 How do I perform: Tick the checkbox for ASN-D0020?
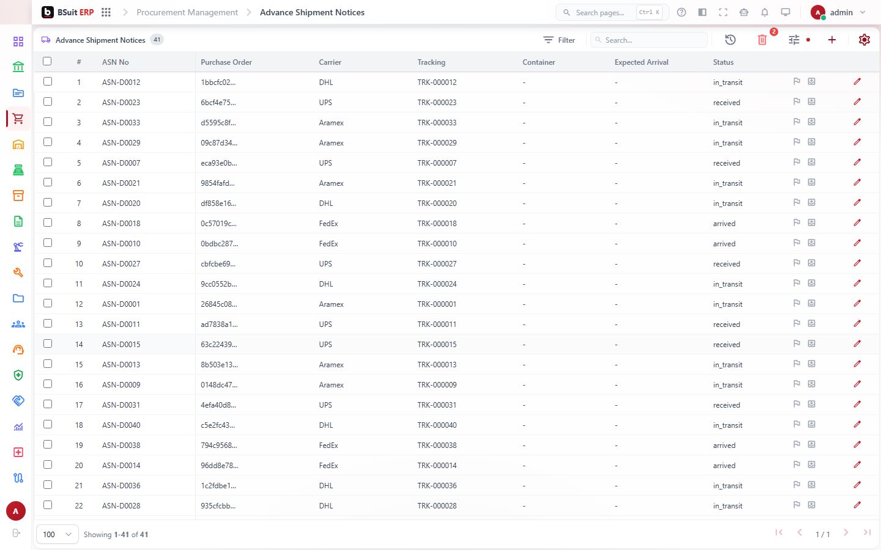tap(48, 202)
